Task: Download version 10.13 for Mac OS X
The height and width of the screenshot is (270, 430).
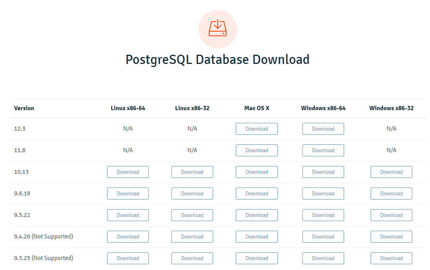Action: click(x=257, y=172)
